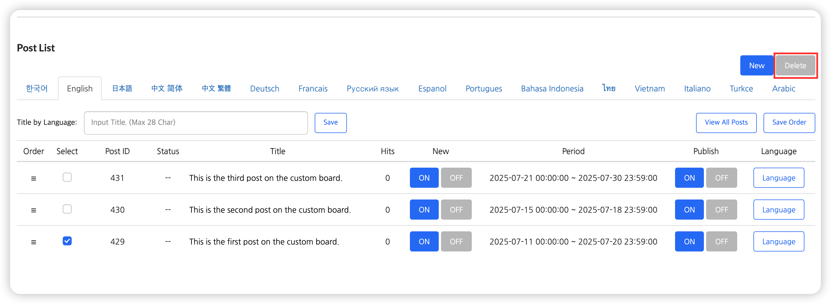
Task: Tick the checkbox for post 430
Action: click(67, 209)
